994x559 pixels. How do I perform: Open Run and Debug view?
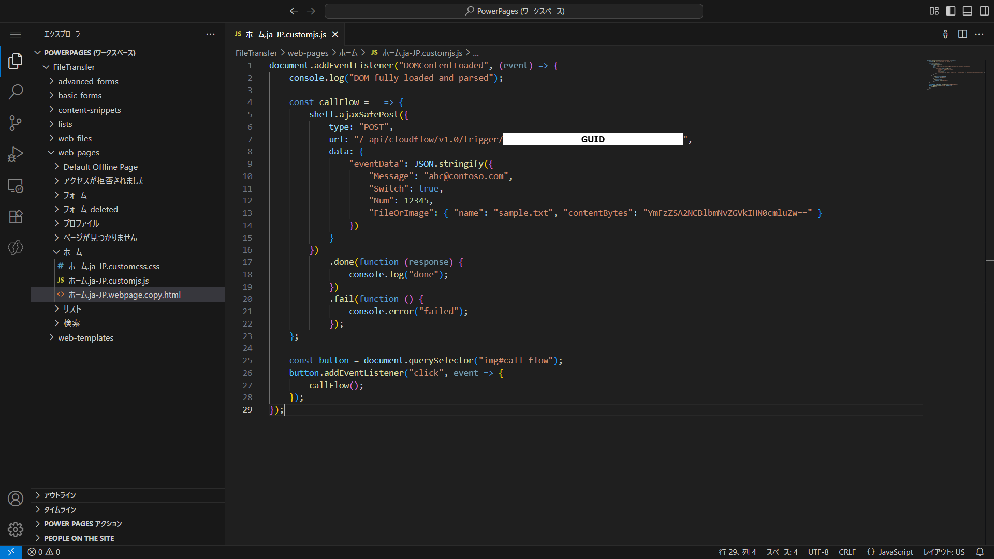(16, 154)
